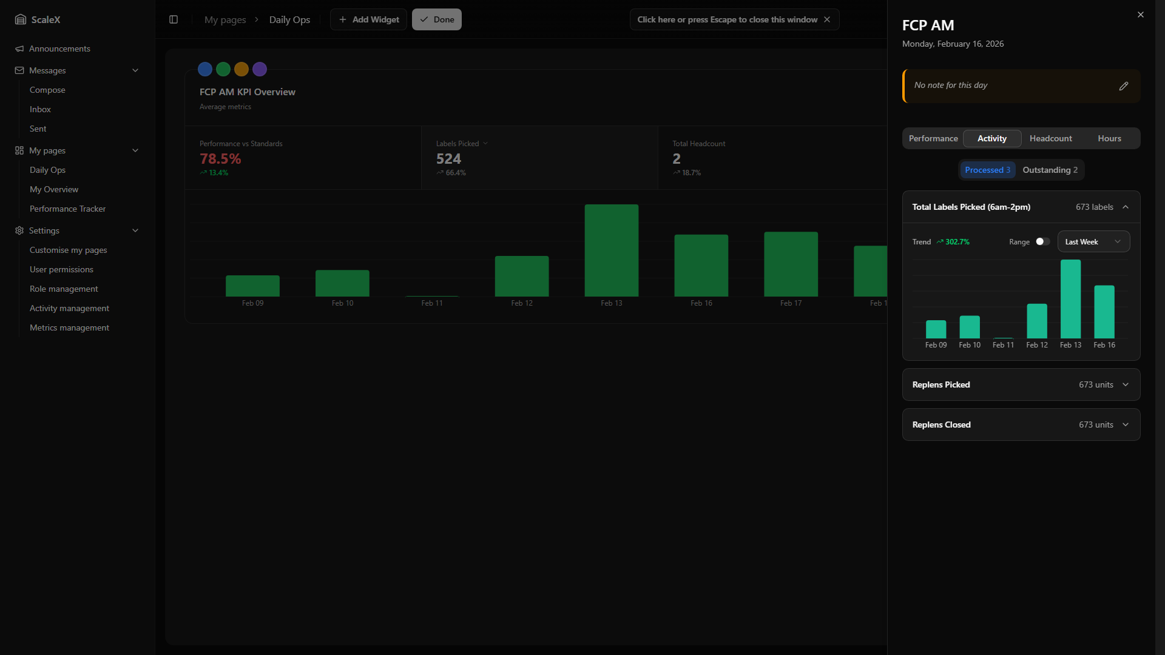The image size is (1165, 655).
Task: Click the Messages envelope icon
Action: pyautogui.click(x=19, y=70)
